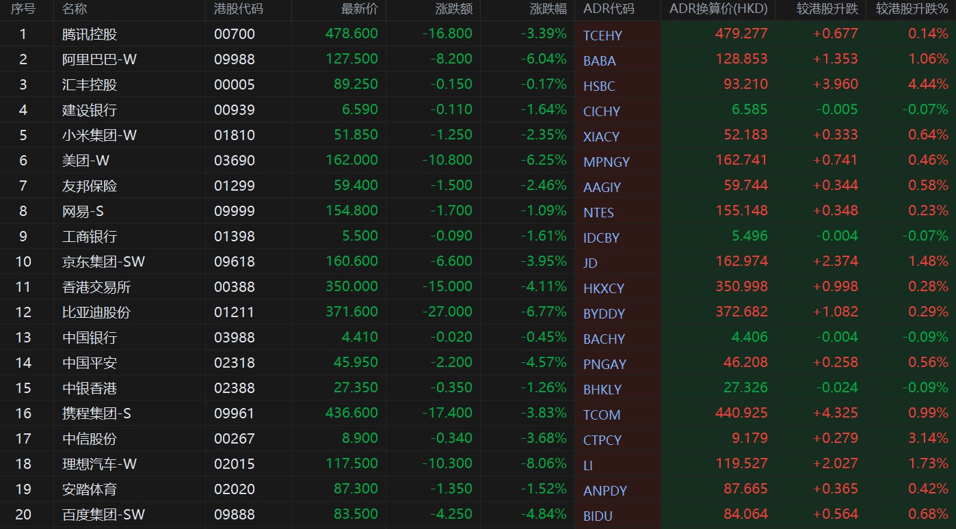Select the ADR converted price 84.064
Screen dimensions: 956x529
pyautogui.click(x=745, y=514)
